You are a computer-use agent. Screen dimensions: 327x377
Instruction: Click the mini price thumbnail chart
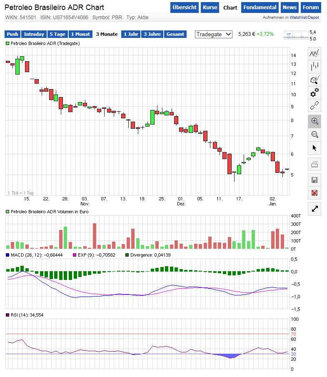coord(296,35)
